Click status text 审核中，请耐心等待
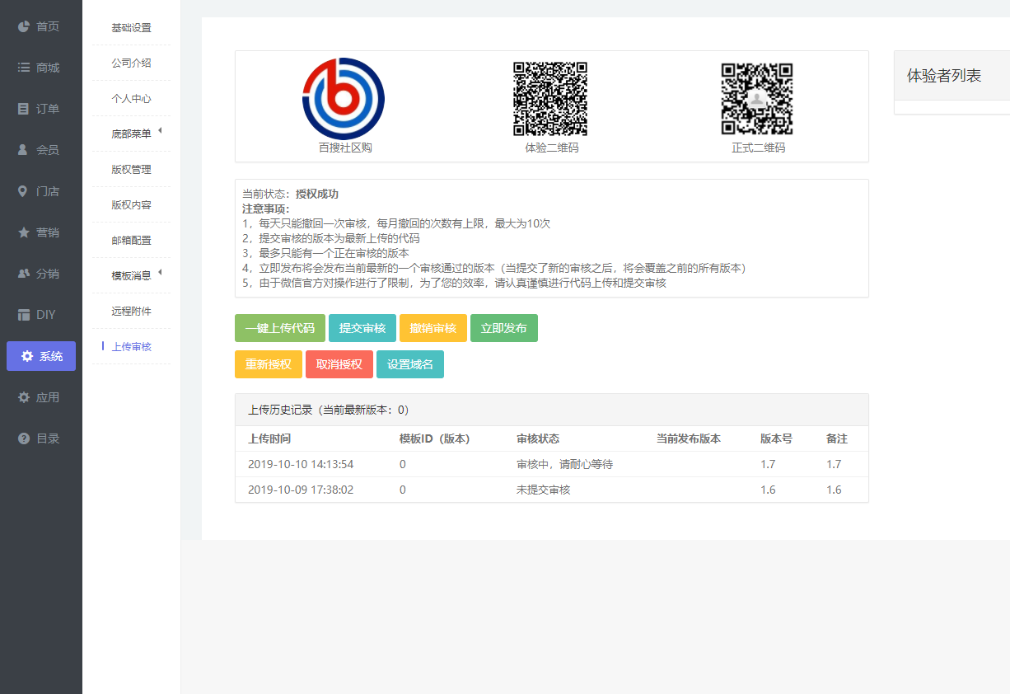The image size is (1010, 694). click(x=564, y=464)
